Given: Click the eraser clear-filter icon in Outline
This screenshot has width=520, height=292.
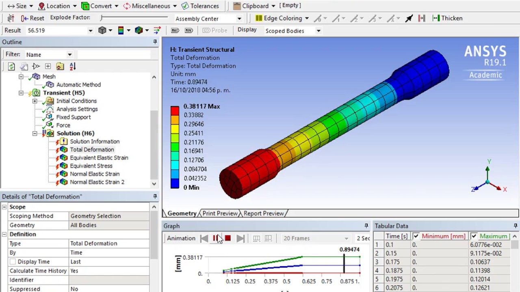Looking at the screenshot, I should tap(24, 67).
